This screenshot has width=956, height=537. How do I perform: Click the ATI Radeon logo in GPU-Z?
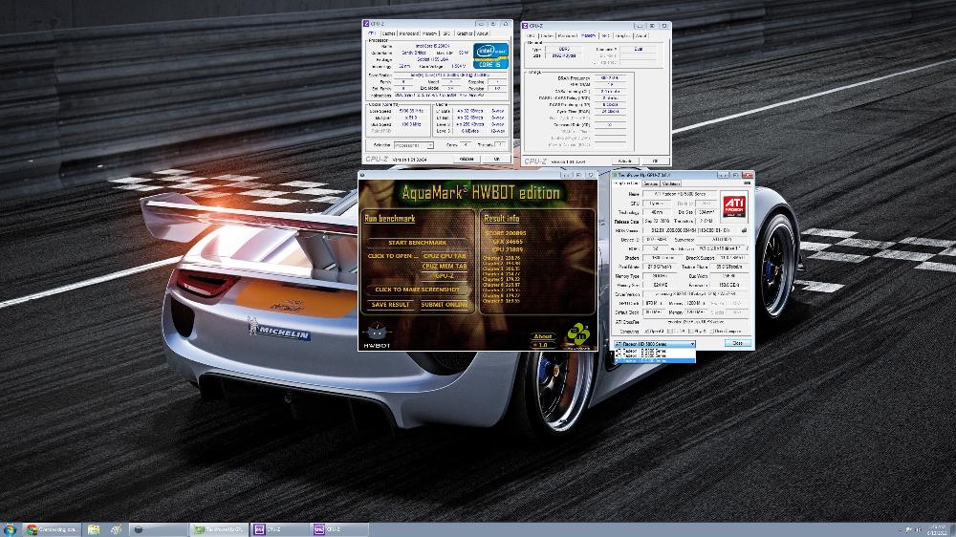click(x=734, y=206)
